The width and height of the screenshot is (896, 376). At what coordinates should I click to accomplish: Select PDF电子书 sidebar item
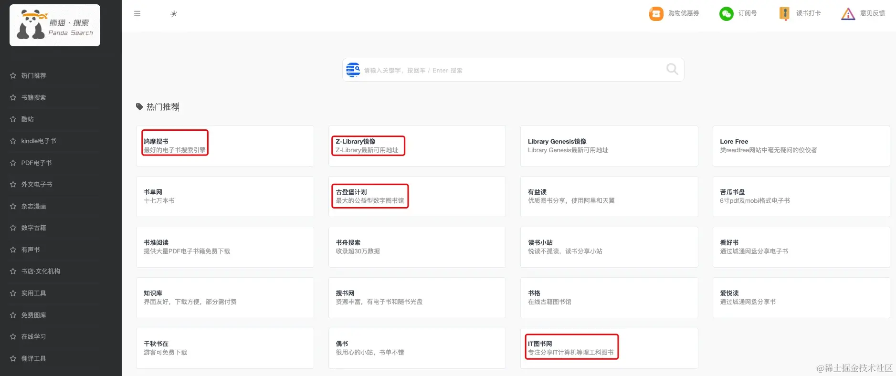point(36,163)
